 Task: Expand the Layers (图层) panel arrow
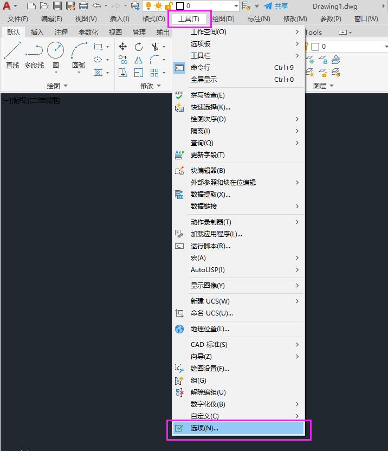tap(332, 86)
